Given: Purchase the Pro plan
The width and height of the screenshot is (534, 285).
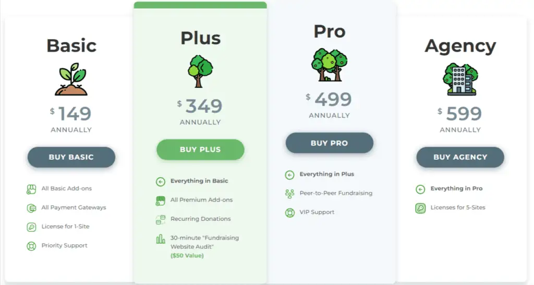Looking at the screenshot, I should (330, 143).
